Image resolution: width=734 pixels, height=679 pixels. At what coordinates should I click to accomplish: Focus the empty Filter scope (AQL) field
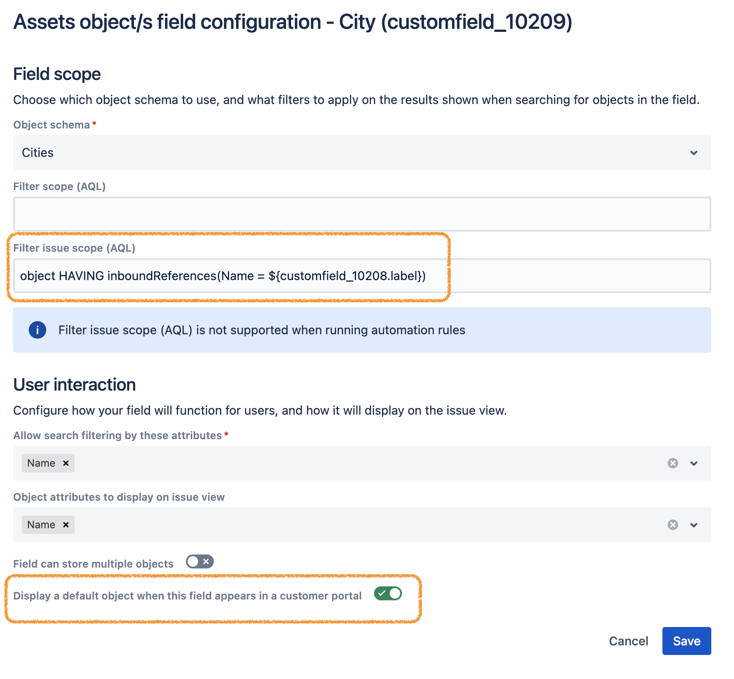(362, 214)
